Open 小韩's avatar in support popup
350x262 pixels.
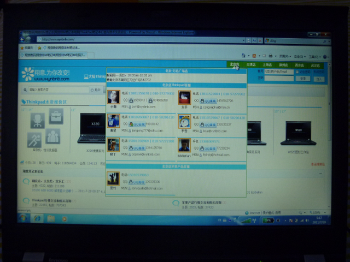tap(114, 97)
